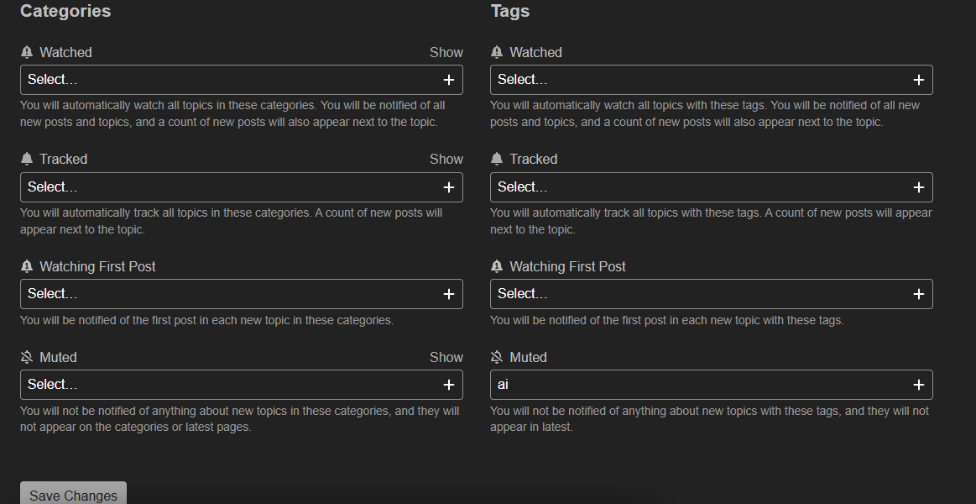Open the Tags Tracked select dropdown
Screen dimensions: 976x504
click(x=697, y=187)
